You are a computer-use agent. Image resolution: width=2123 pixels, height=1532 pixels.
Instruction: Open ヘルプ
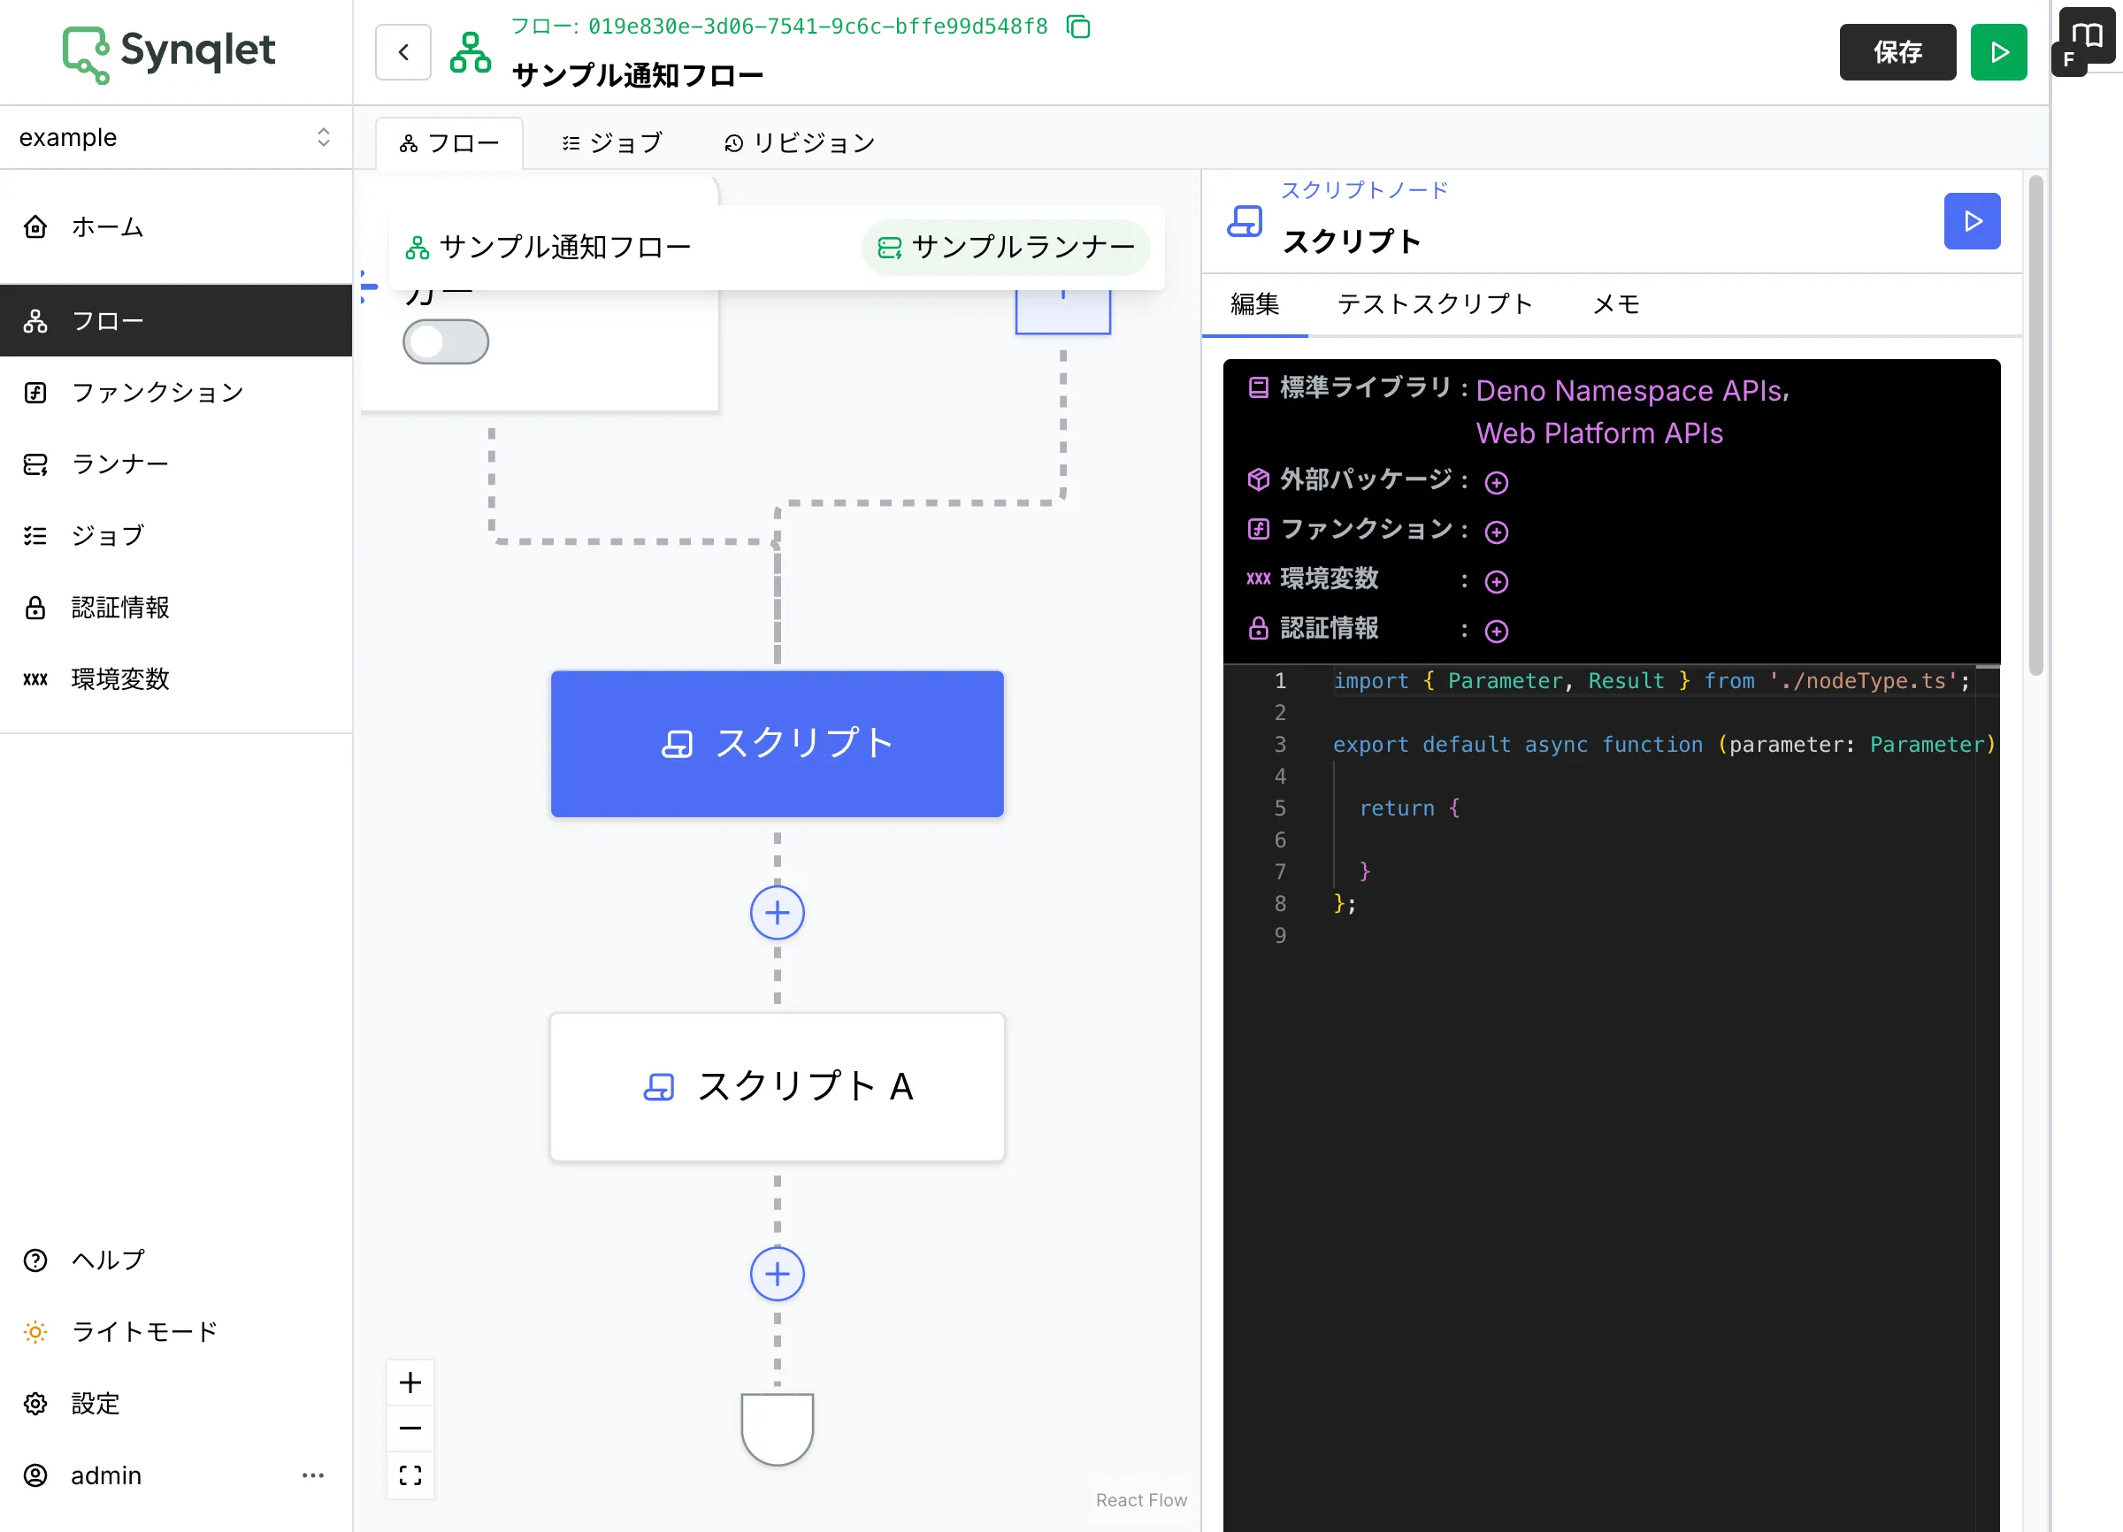(176, 1260)
